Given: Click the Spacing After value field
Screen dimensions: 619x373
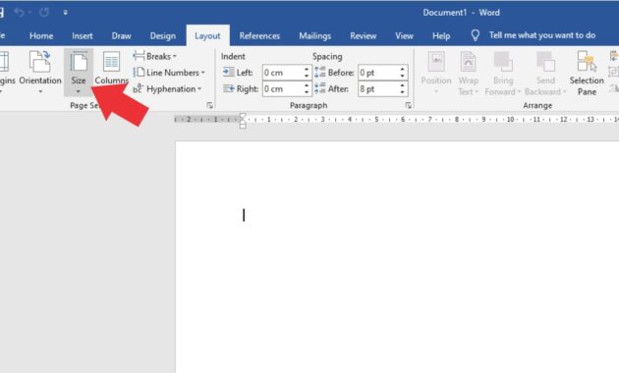Looking at the screenshot, I should [378, 88].
